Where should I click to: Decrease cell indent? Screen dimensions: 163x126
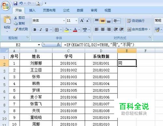(115, 29)
